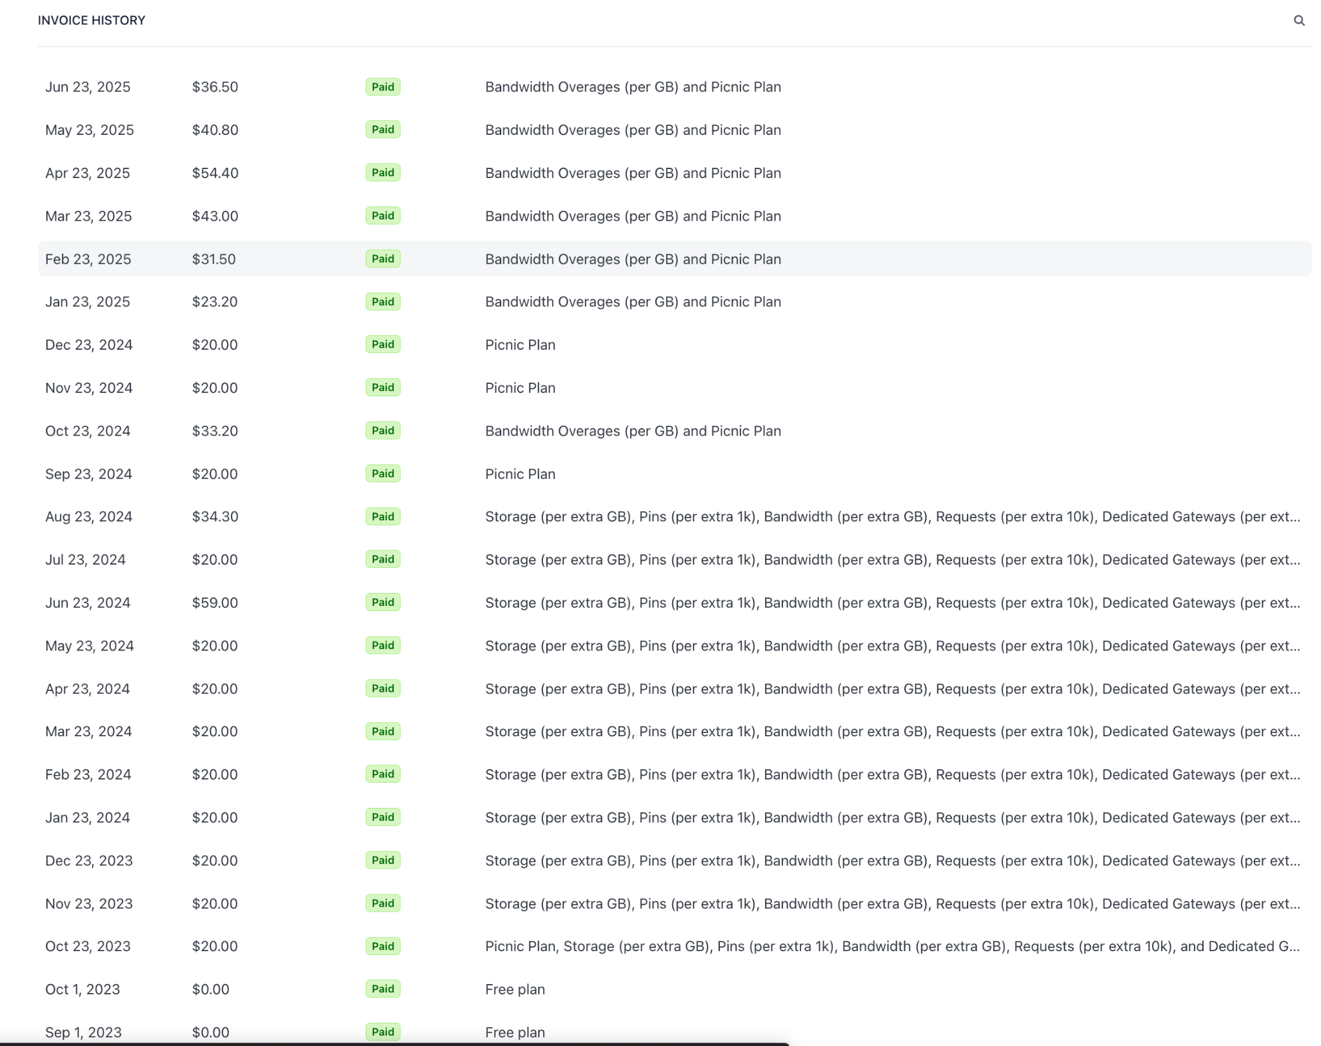
Task: Open the $59.00 Jun 23, 2024 invoice
Action: click(215, 603)
